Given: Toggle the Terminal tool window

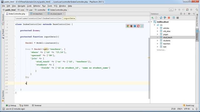Looking at the screenshot, I should 37,105.
